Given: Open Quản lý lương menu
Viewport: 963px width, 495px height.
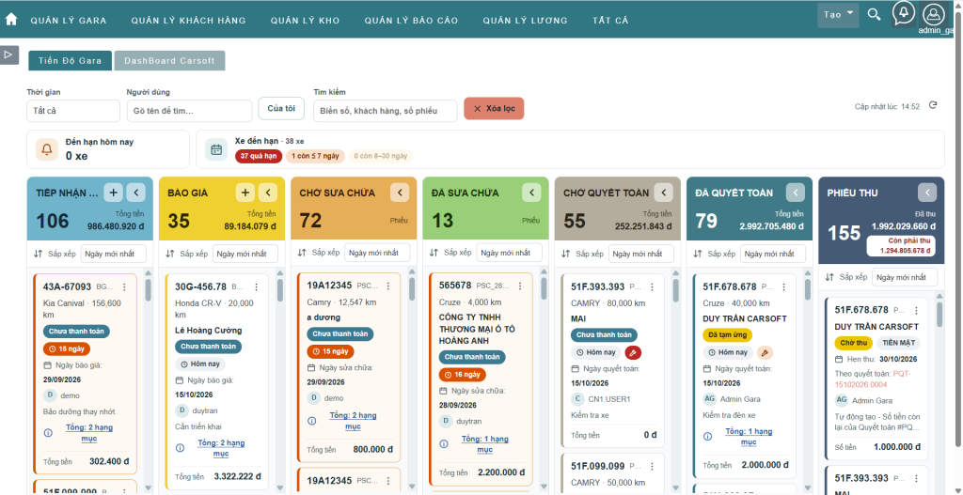Looking at the screenshot, I should pyautogui.click(x=525, y=21).
